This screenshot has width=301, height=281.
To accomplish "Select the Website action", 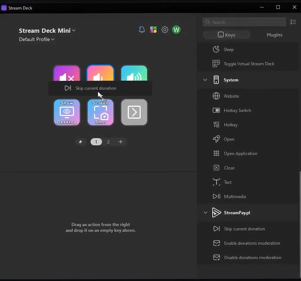I will [247, 96].
